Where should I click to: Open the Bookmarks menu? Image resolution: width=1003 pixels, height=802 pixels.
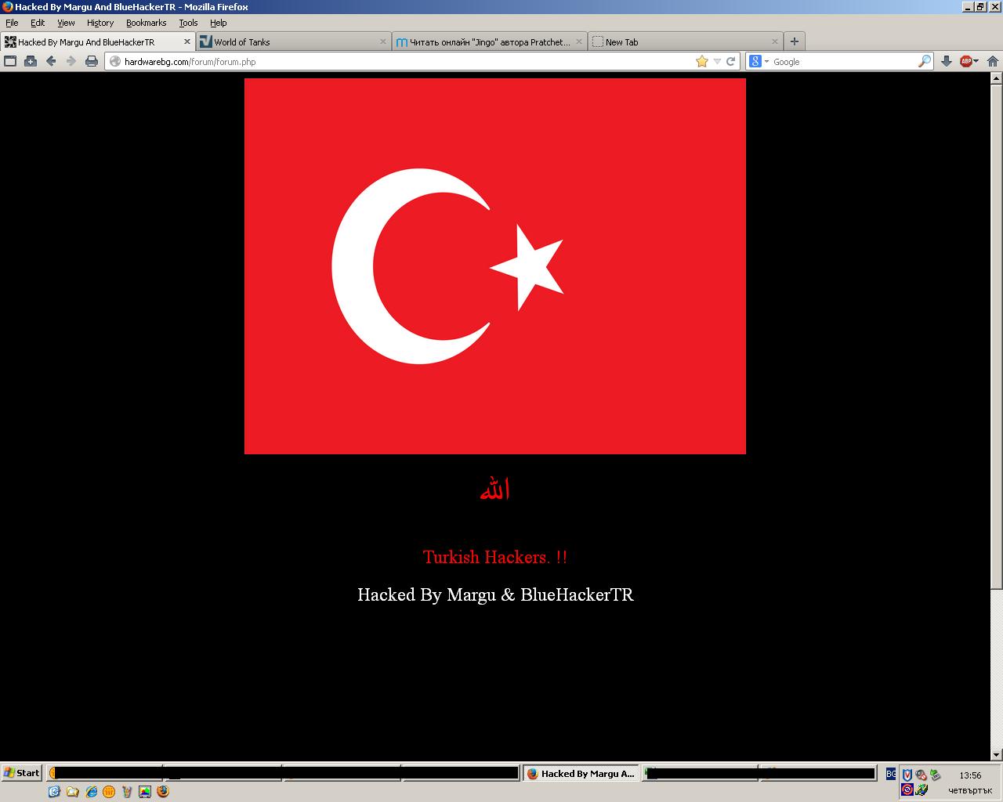point(146,23)
